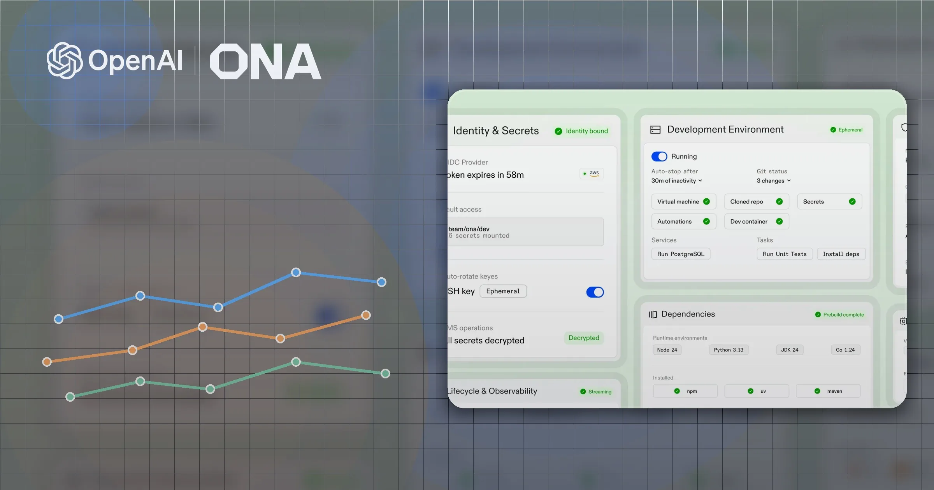Select the Go 1.24 runtime chip
934x490 pixels.
tap(845, 350)
